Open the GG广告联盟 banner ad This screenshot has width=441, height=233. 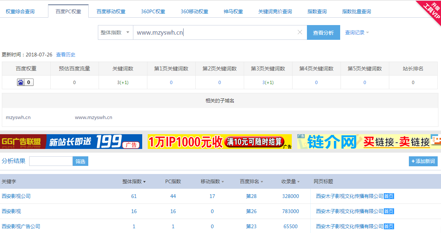coord(71,142)
